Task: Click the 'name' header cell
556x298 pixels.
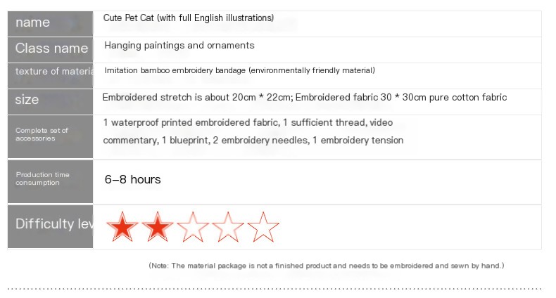Action: tap(51, 24)
